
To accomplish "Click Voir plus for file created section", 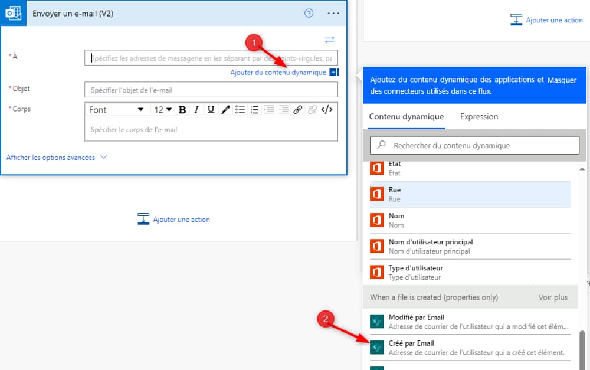I will point(553,297).
